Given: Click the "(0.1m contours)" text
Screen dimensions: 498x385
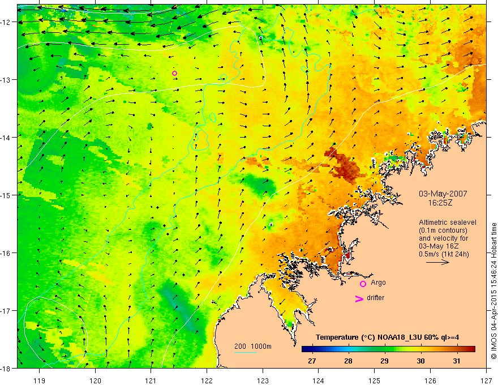Looking at the screenshot, I should [443, 230].
